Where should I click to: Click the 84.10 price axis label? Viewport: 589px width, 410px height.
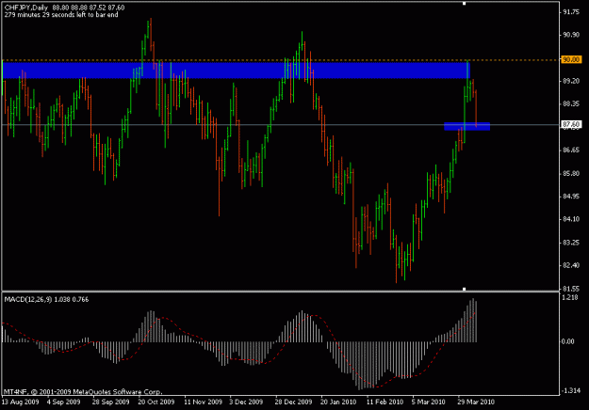click(x=571, y=219)
